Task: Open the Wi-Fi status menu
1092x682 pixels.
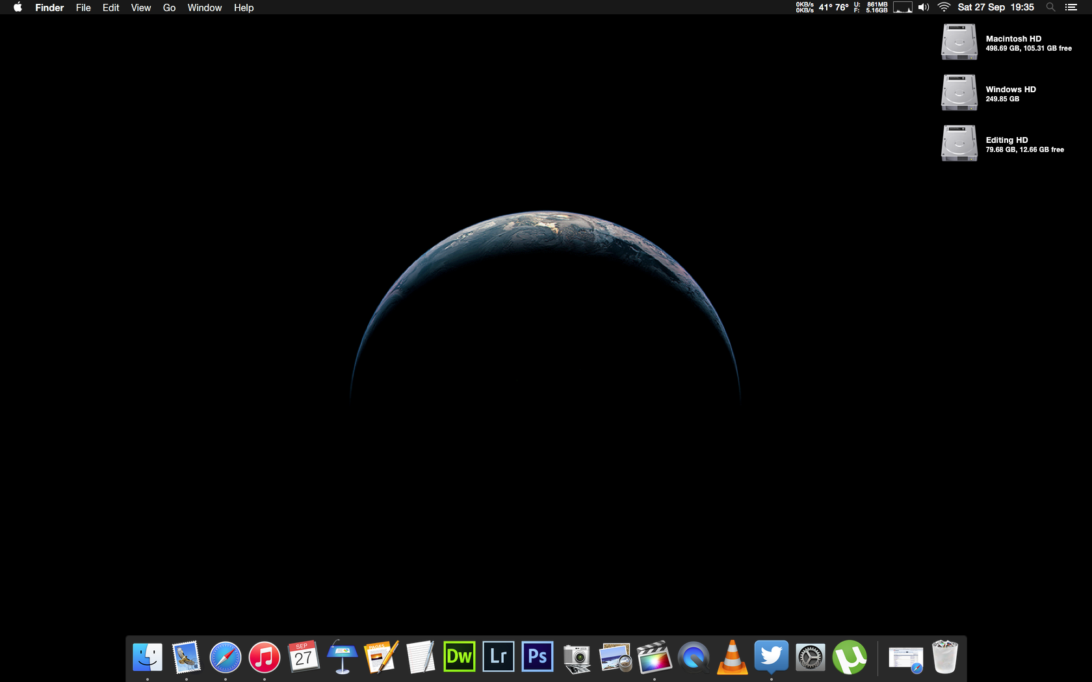Action: click(944, 7)
